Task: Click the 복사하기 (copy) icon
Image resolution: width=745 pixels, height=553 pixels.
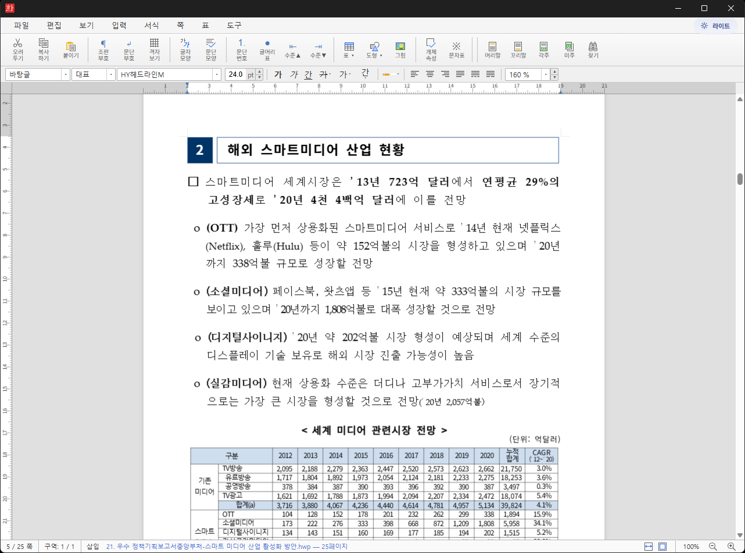Action: [x=44, y=50]
